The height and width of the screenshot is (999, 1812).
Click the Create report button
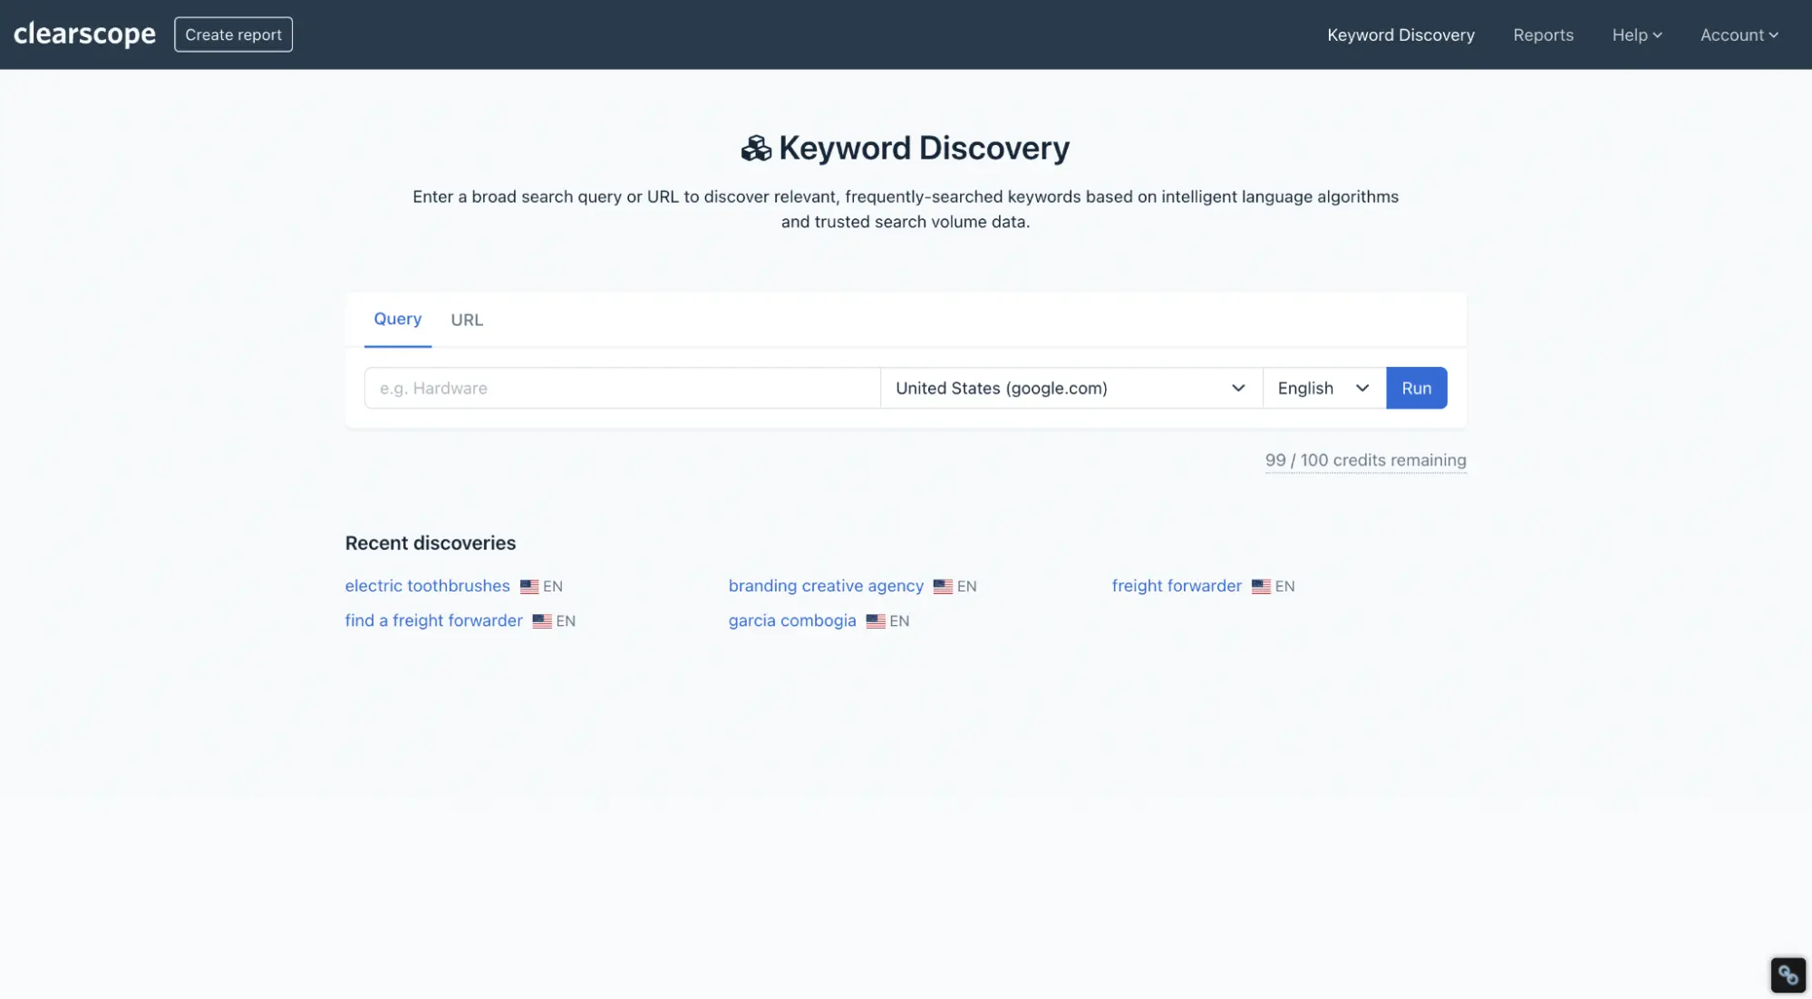233,34
